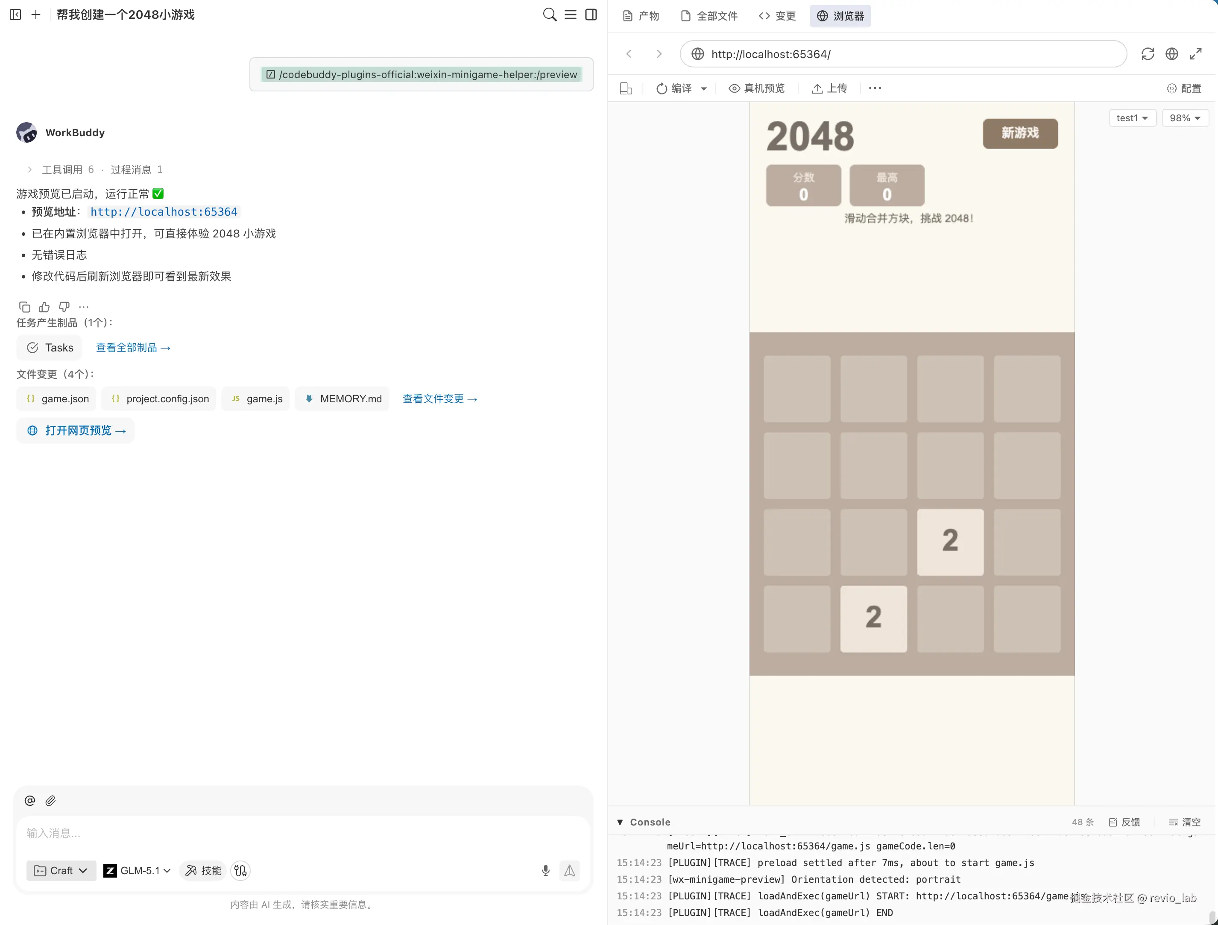The image size is (1218, 925).
Task: Click the 新游戏 button in the game
Action: point(1020,133)
